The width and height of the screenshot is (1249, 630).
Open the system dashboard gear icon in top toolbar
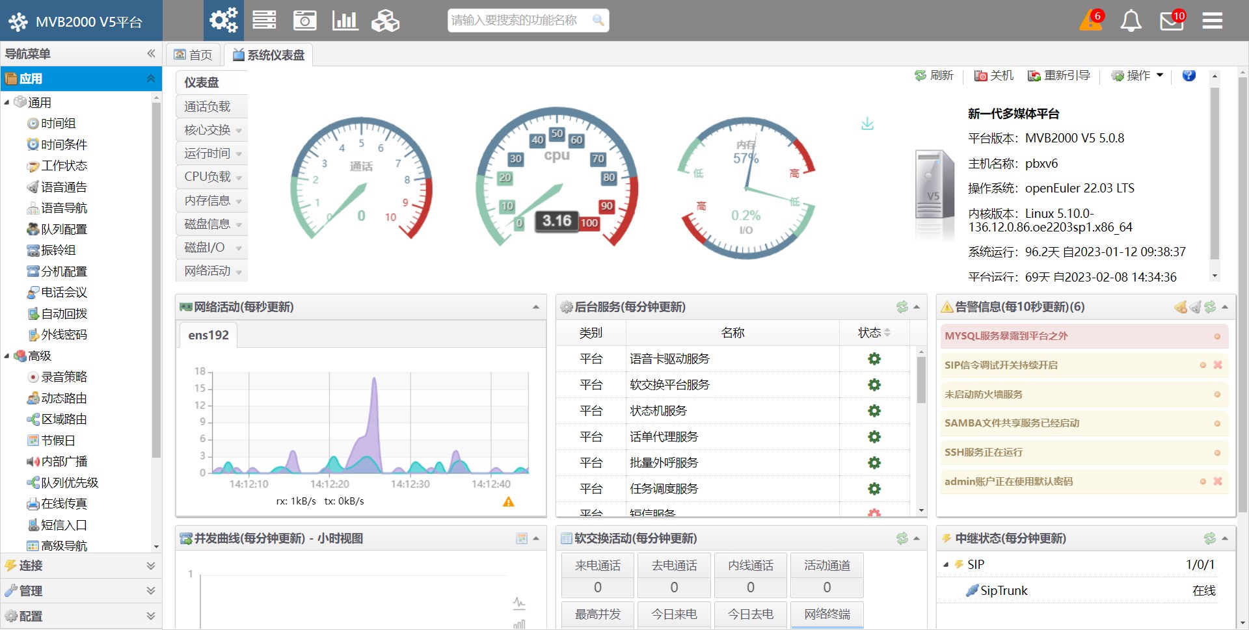pyautogui.click(x=223, y=20)
